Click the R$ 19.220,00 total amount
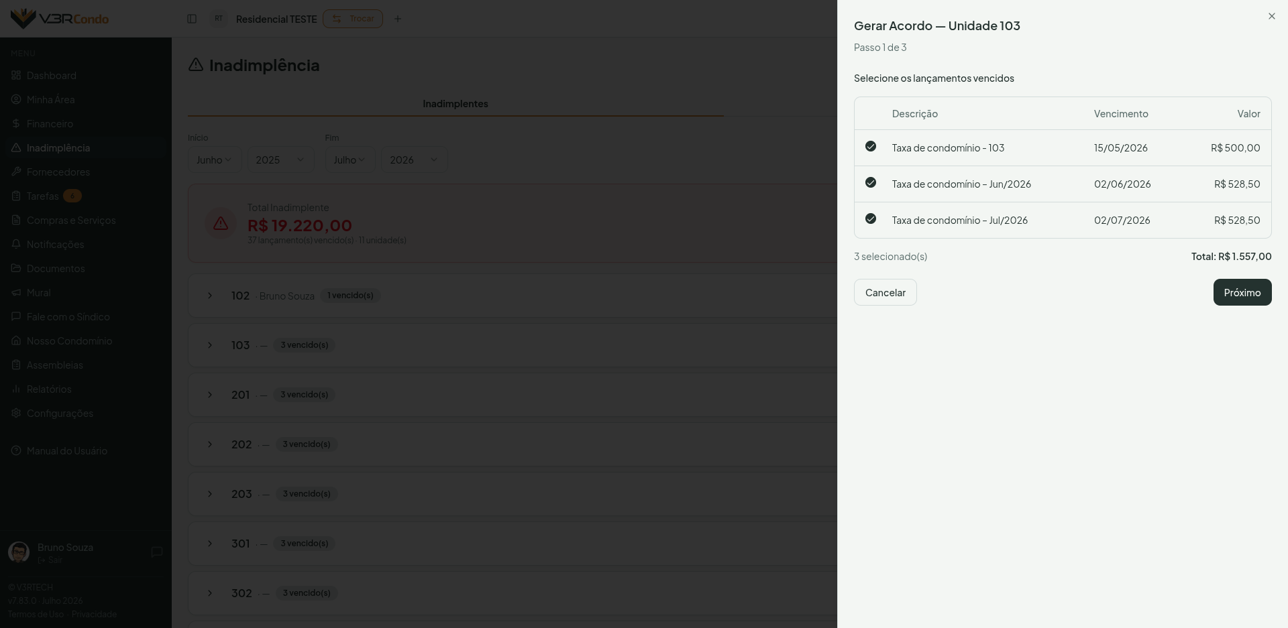The image size is (1288, 628). click(x=300, y=225)
